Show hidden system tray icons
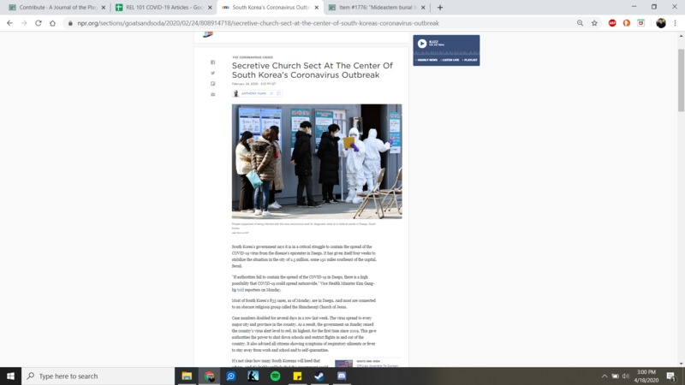Image resolution: width=685 pixels, height=385 pixels. [x=605, y=376]
